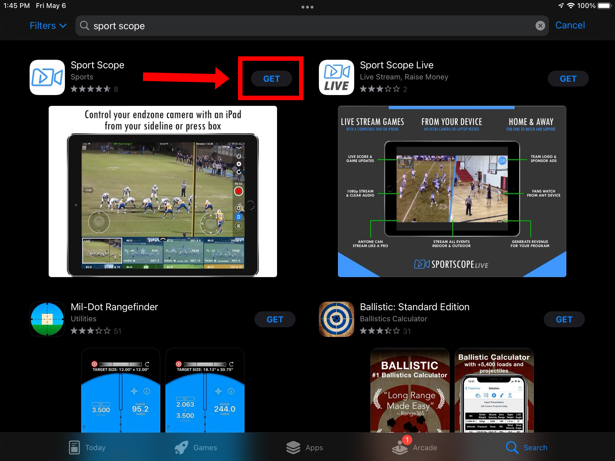The width and height of the screenshot is (615, 461).
Task: Tap the three-dot multitasking indicator at top
Action: 307,7
